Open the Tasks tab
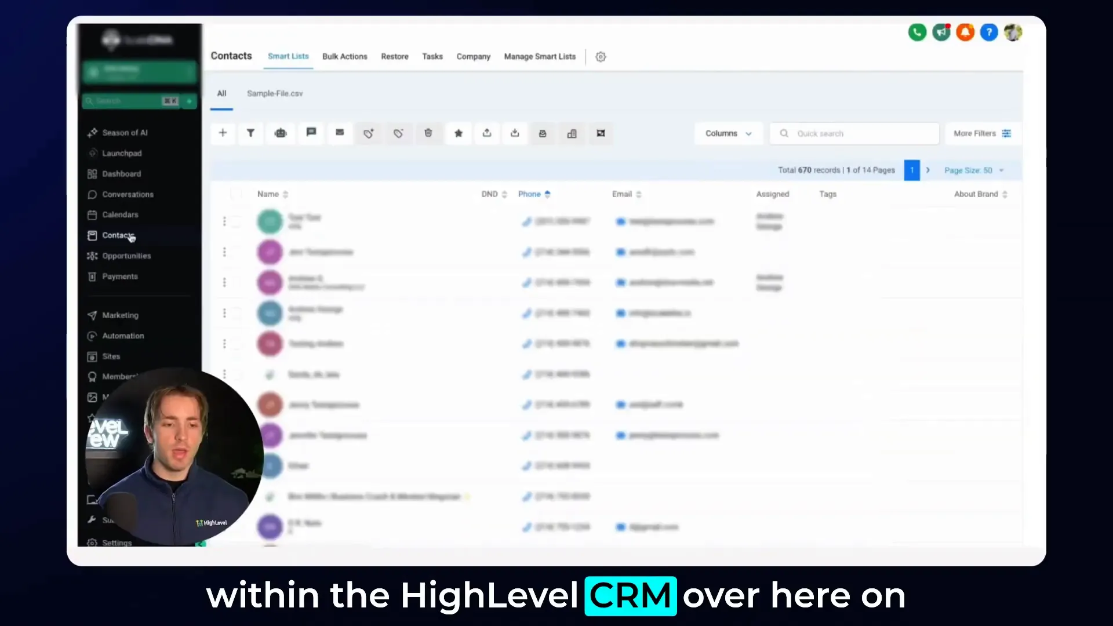This screenshot has width=1113, height=626. click(432, 57)
